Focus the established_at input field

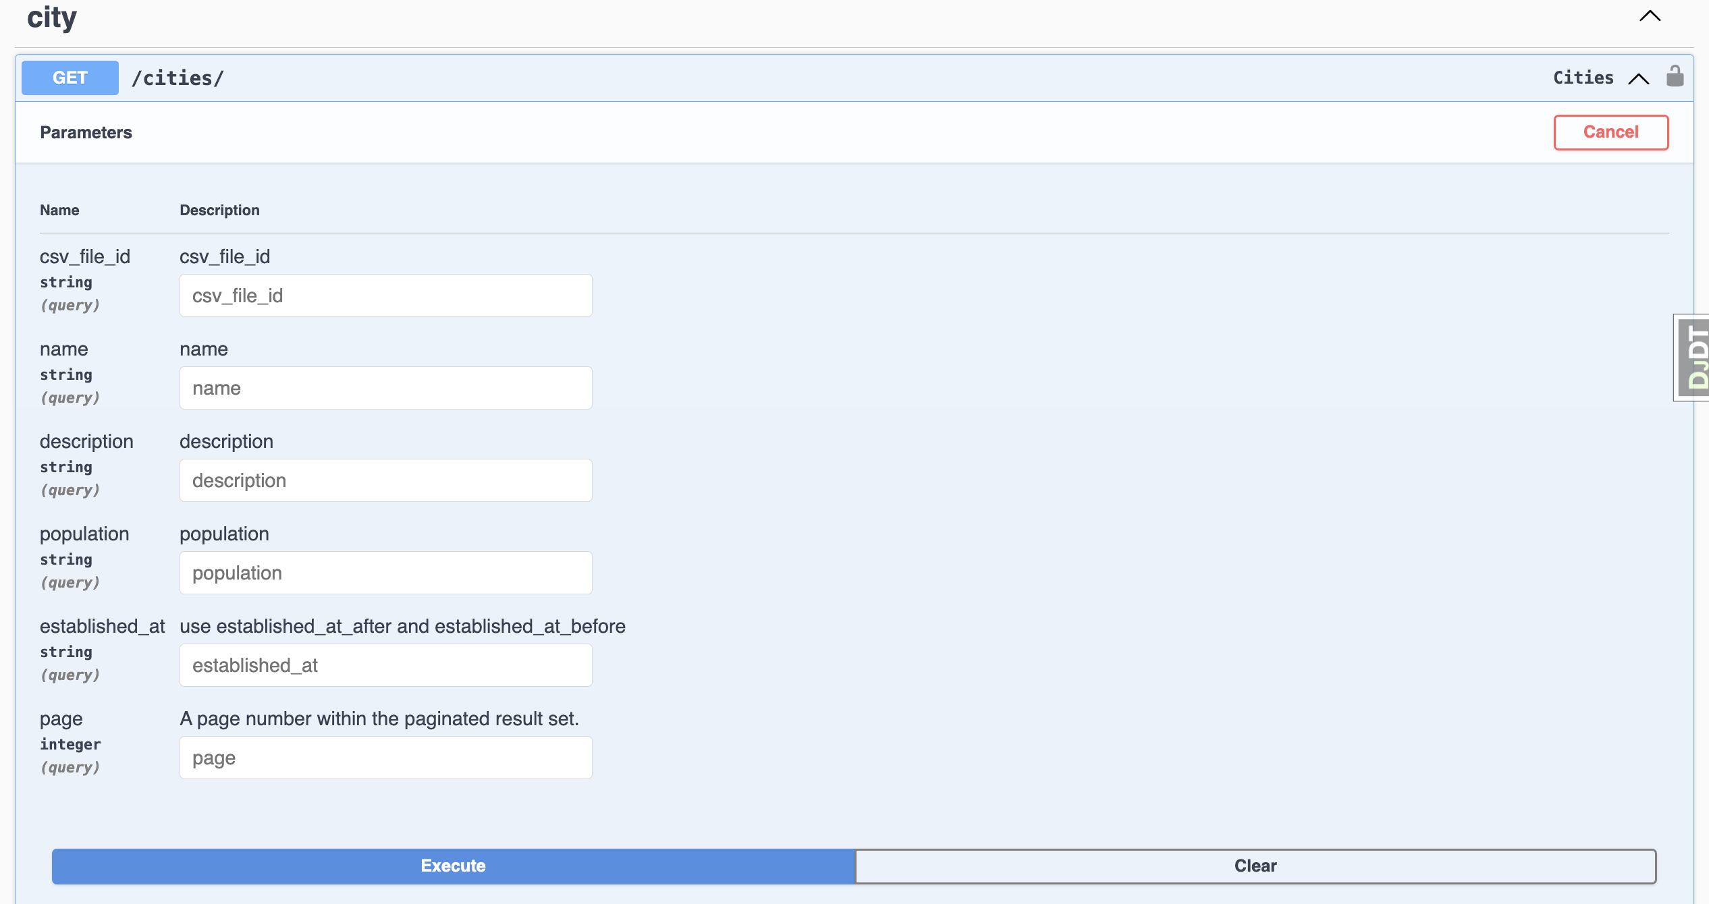tap(385, 665)
